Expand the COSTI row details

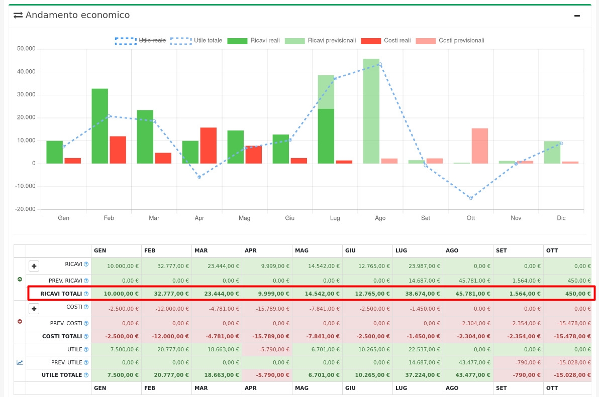pos(34,309)
